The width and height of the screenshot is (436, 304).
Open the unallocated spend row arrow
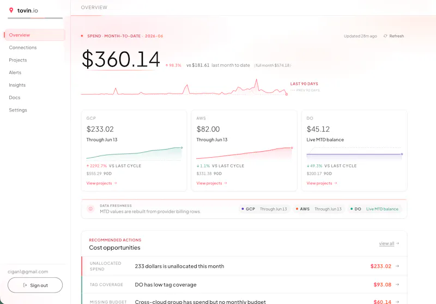point(397,266)
